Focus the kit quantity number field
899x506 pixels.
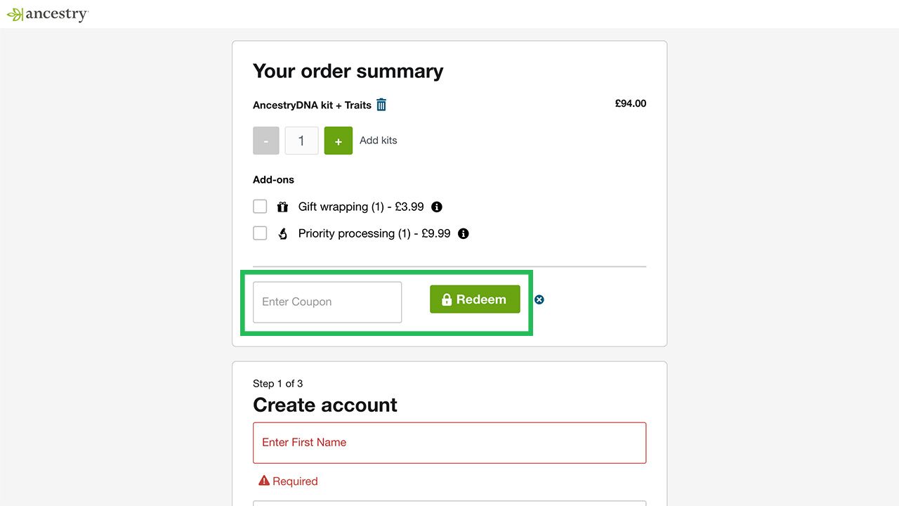pos(302,141)
